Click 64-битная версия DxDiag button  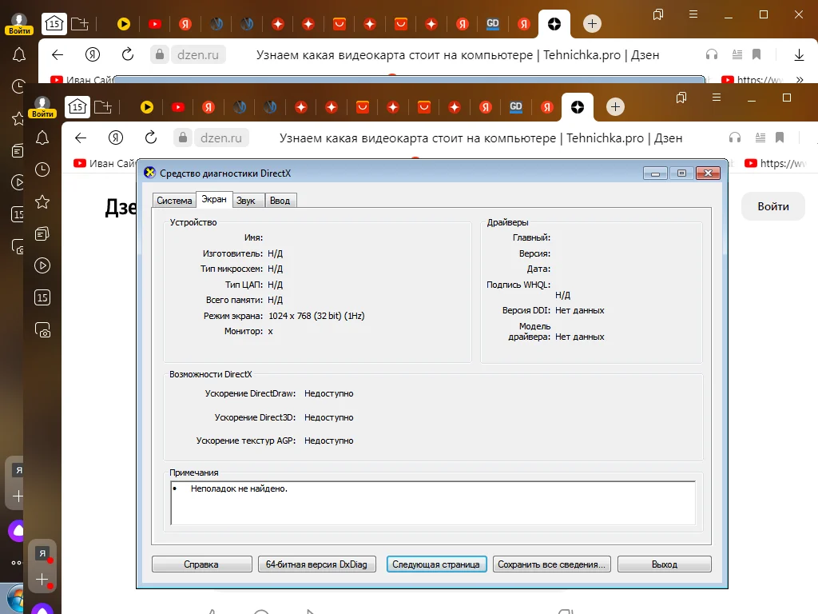pos(316,564)
